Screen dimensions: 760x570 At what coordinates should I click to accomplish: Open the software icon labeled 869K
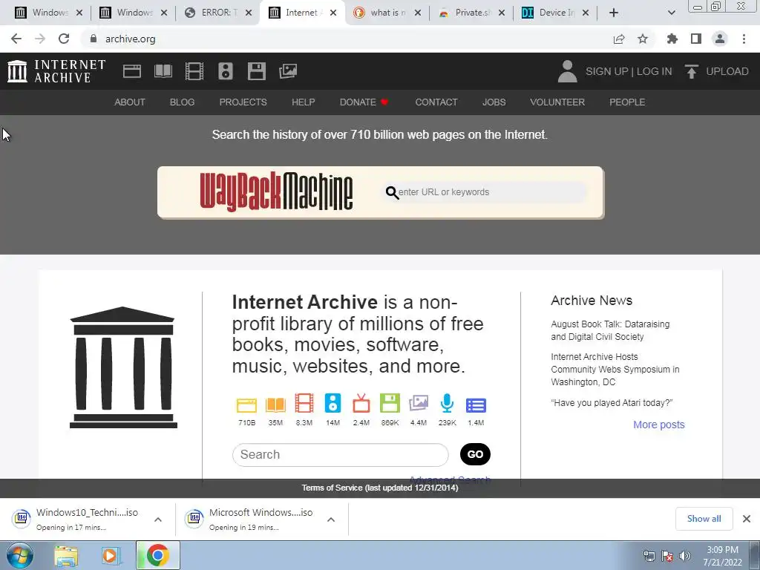[390, 403]
